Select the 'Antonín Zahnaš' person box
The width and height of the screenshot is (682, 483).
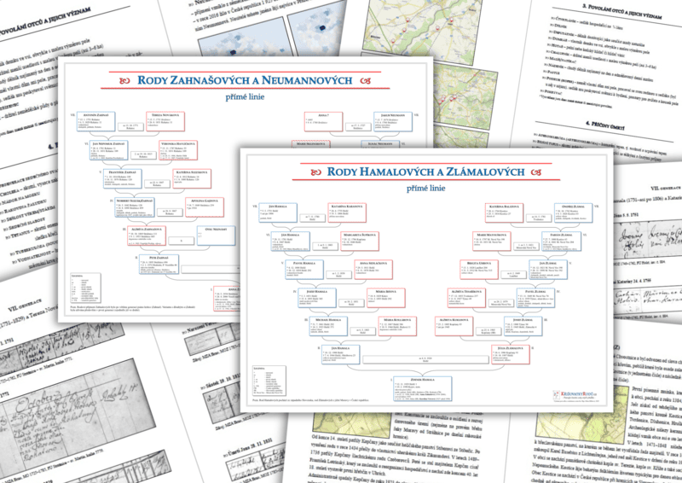tap(96, 121)
